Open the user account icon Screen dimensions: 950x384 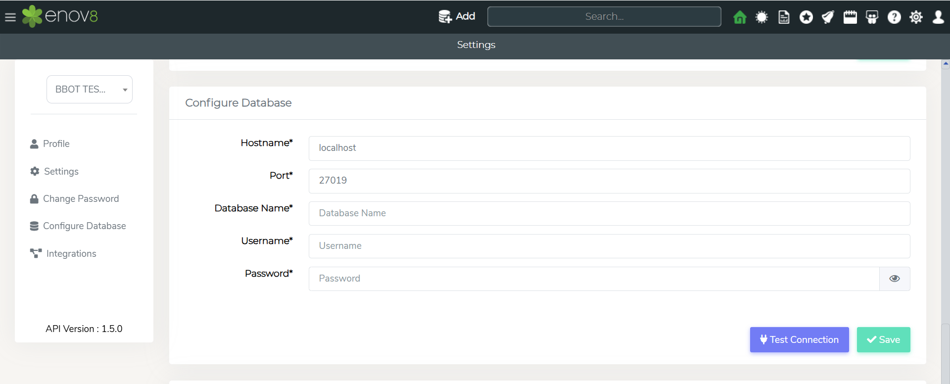(938, 17)
